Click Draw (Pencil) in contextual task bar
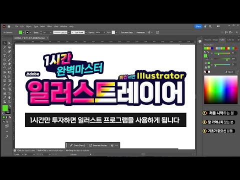 (77, 145)
